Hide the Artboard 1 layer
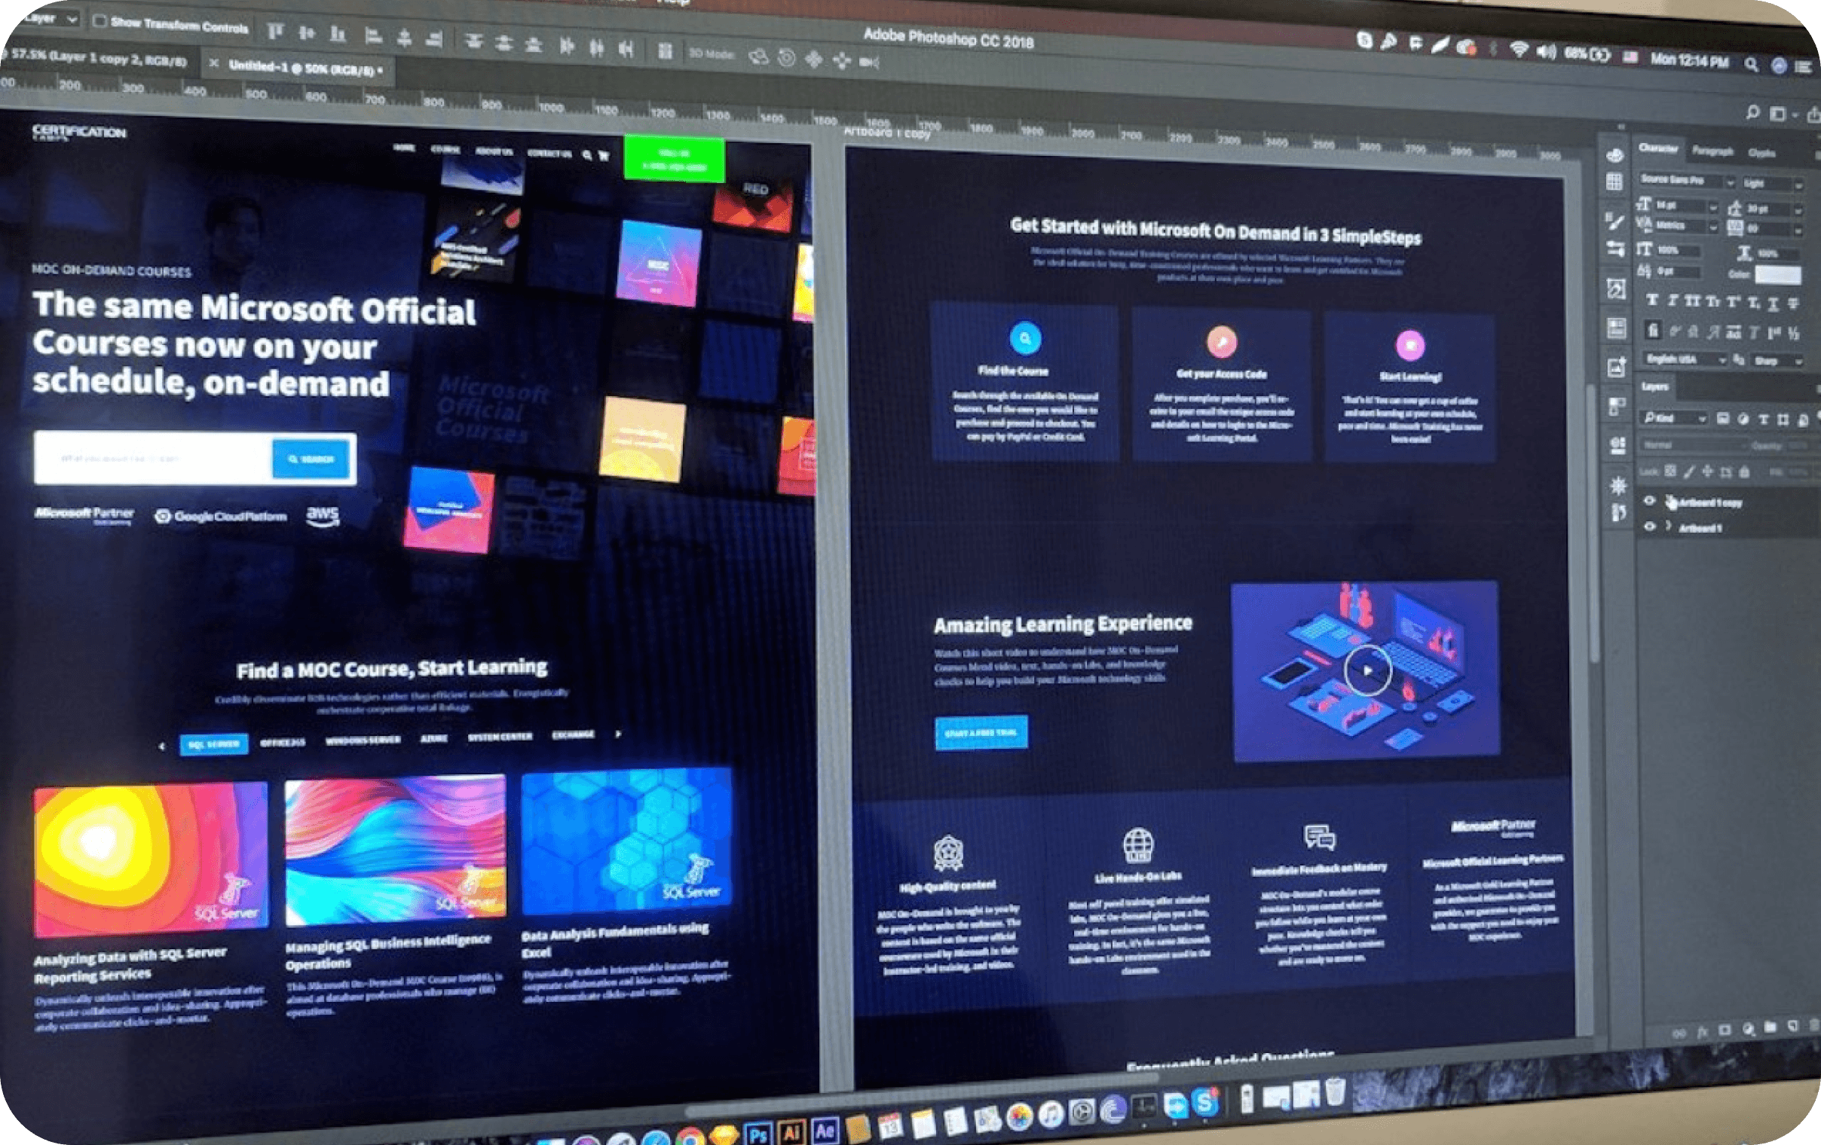This screenshot has width=1821, height=1145. click(x=1650, y=526)
